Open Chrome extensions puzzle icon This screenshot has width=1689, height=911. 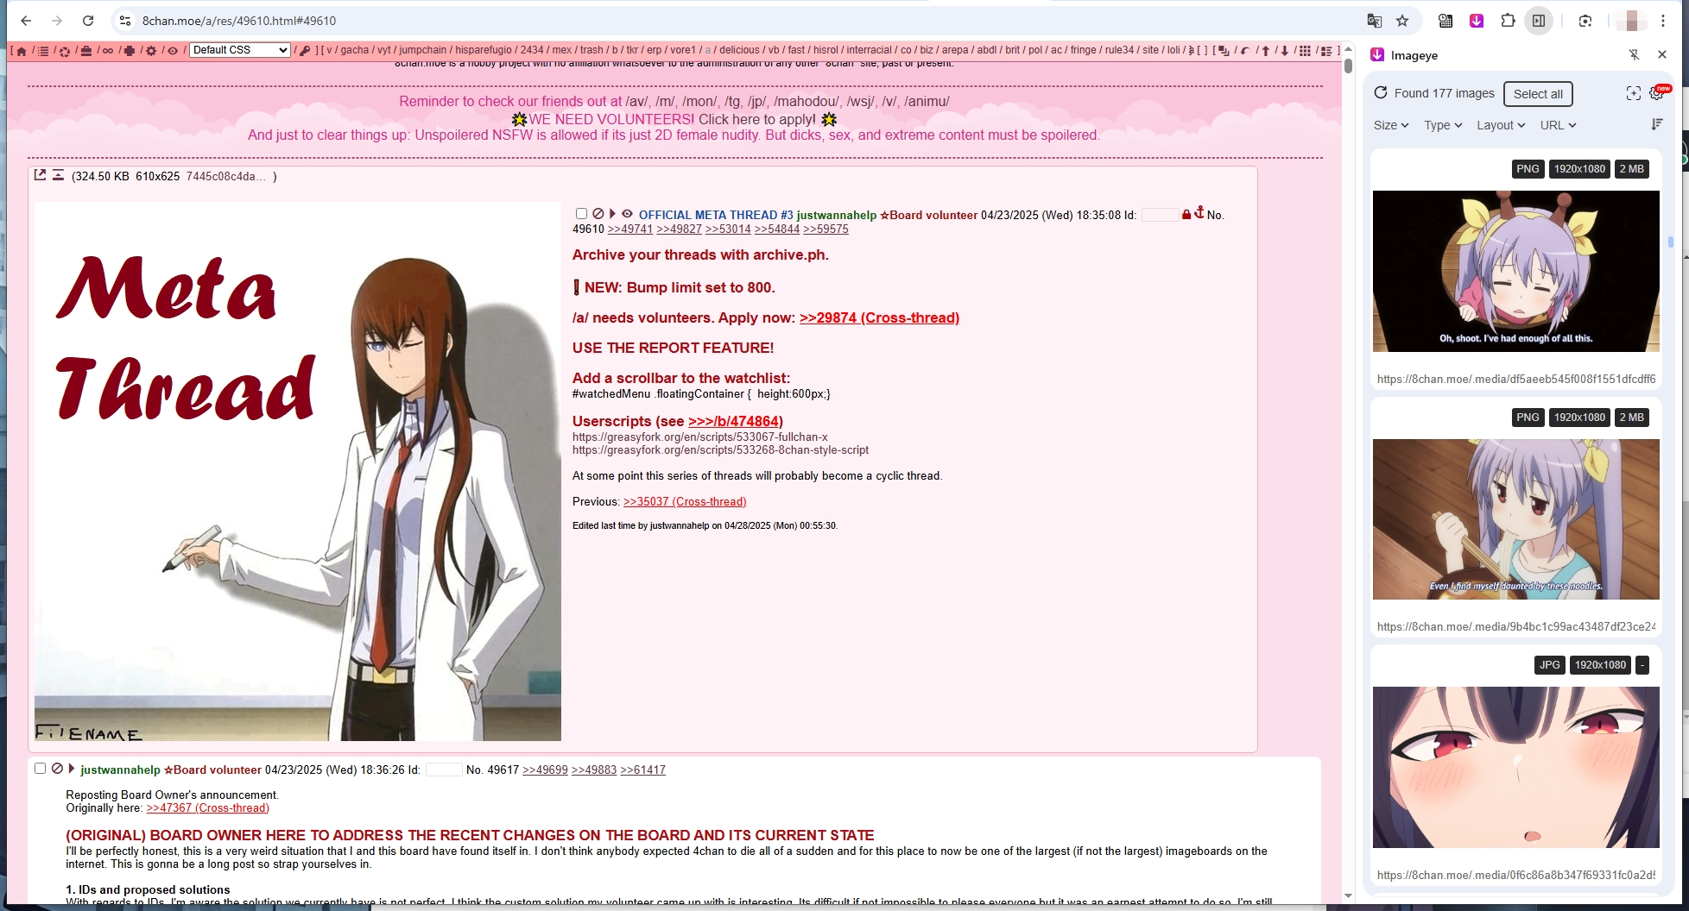tap(1508, 21)
